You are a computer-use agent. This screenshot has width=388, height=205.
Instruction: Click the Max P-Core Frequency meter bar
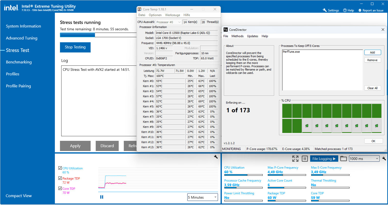coord(287,175)
